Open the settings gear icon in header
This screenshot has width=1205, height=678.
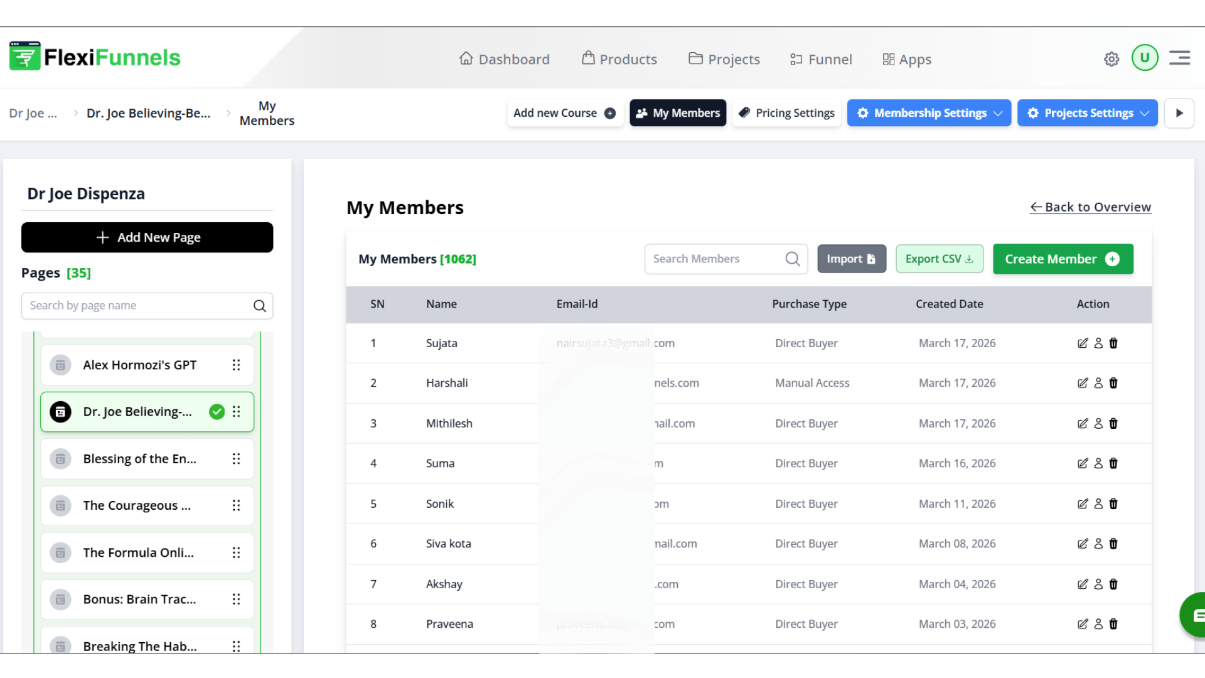pos(1111,59)
